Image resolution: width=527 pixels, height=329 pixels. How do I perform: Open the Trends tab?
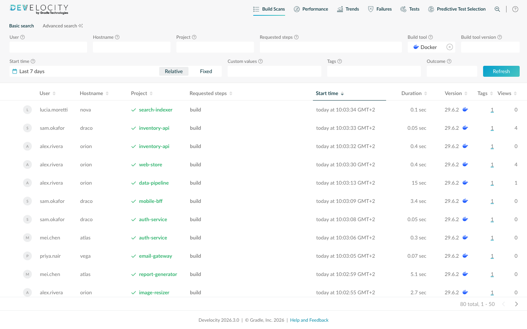coord(348,9)
